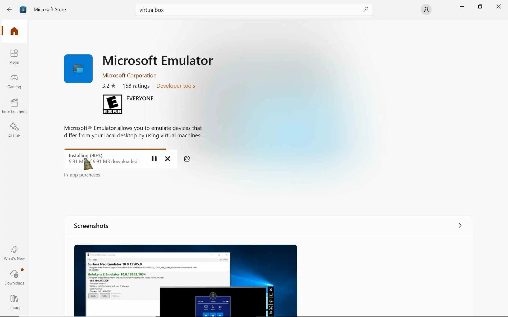The width and height of the screenshot is (508, 317).
Task: Open the Gaming section
Action: tap(14, 81)
